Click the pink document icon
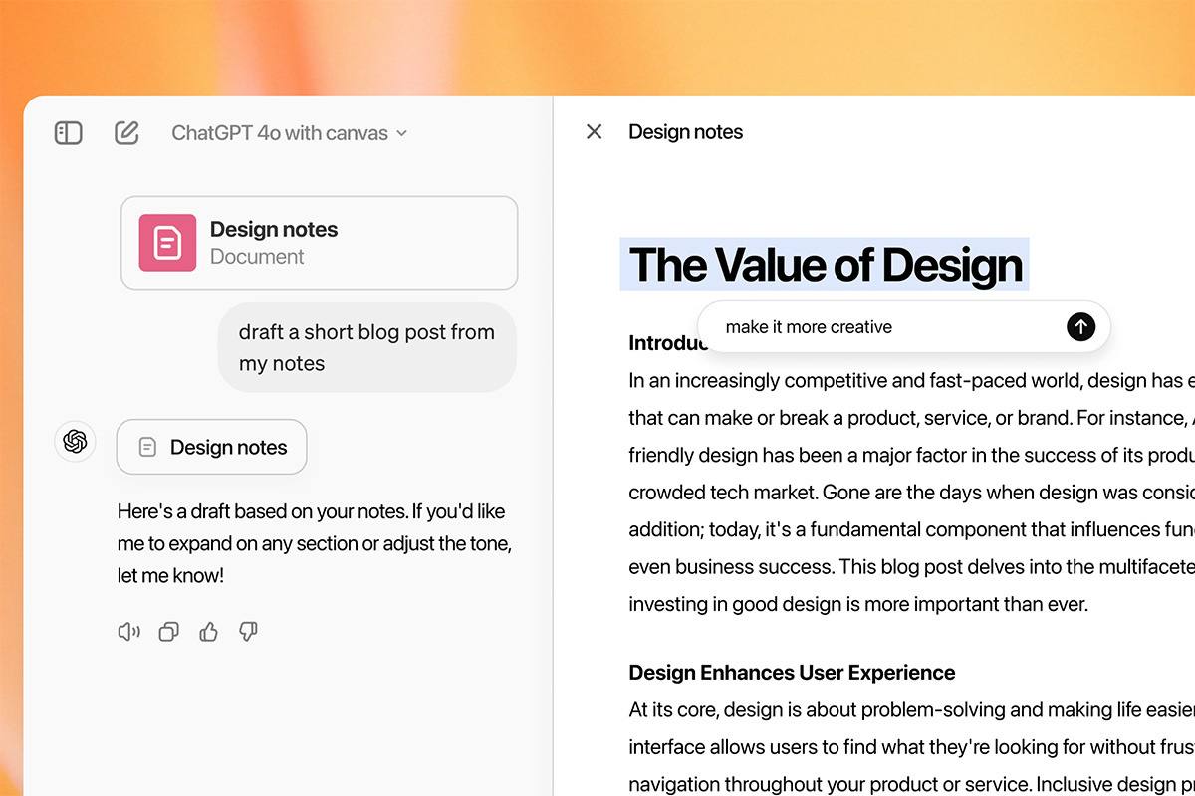 pyautogui.click(x=167, y=243)
